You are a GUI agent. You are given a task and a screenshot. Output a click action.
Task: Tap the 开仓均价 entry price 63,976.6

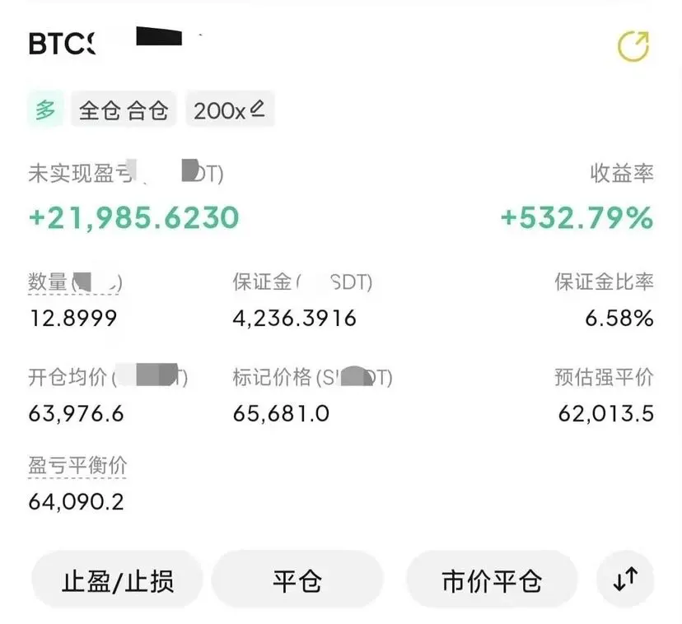76,413
